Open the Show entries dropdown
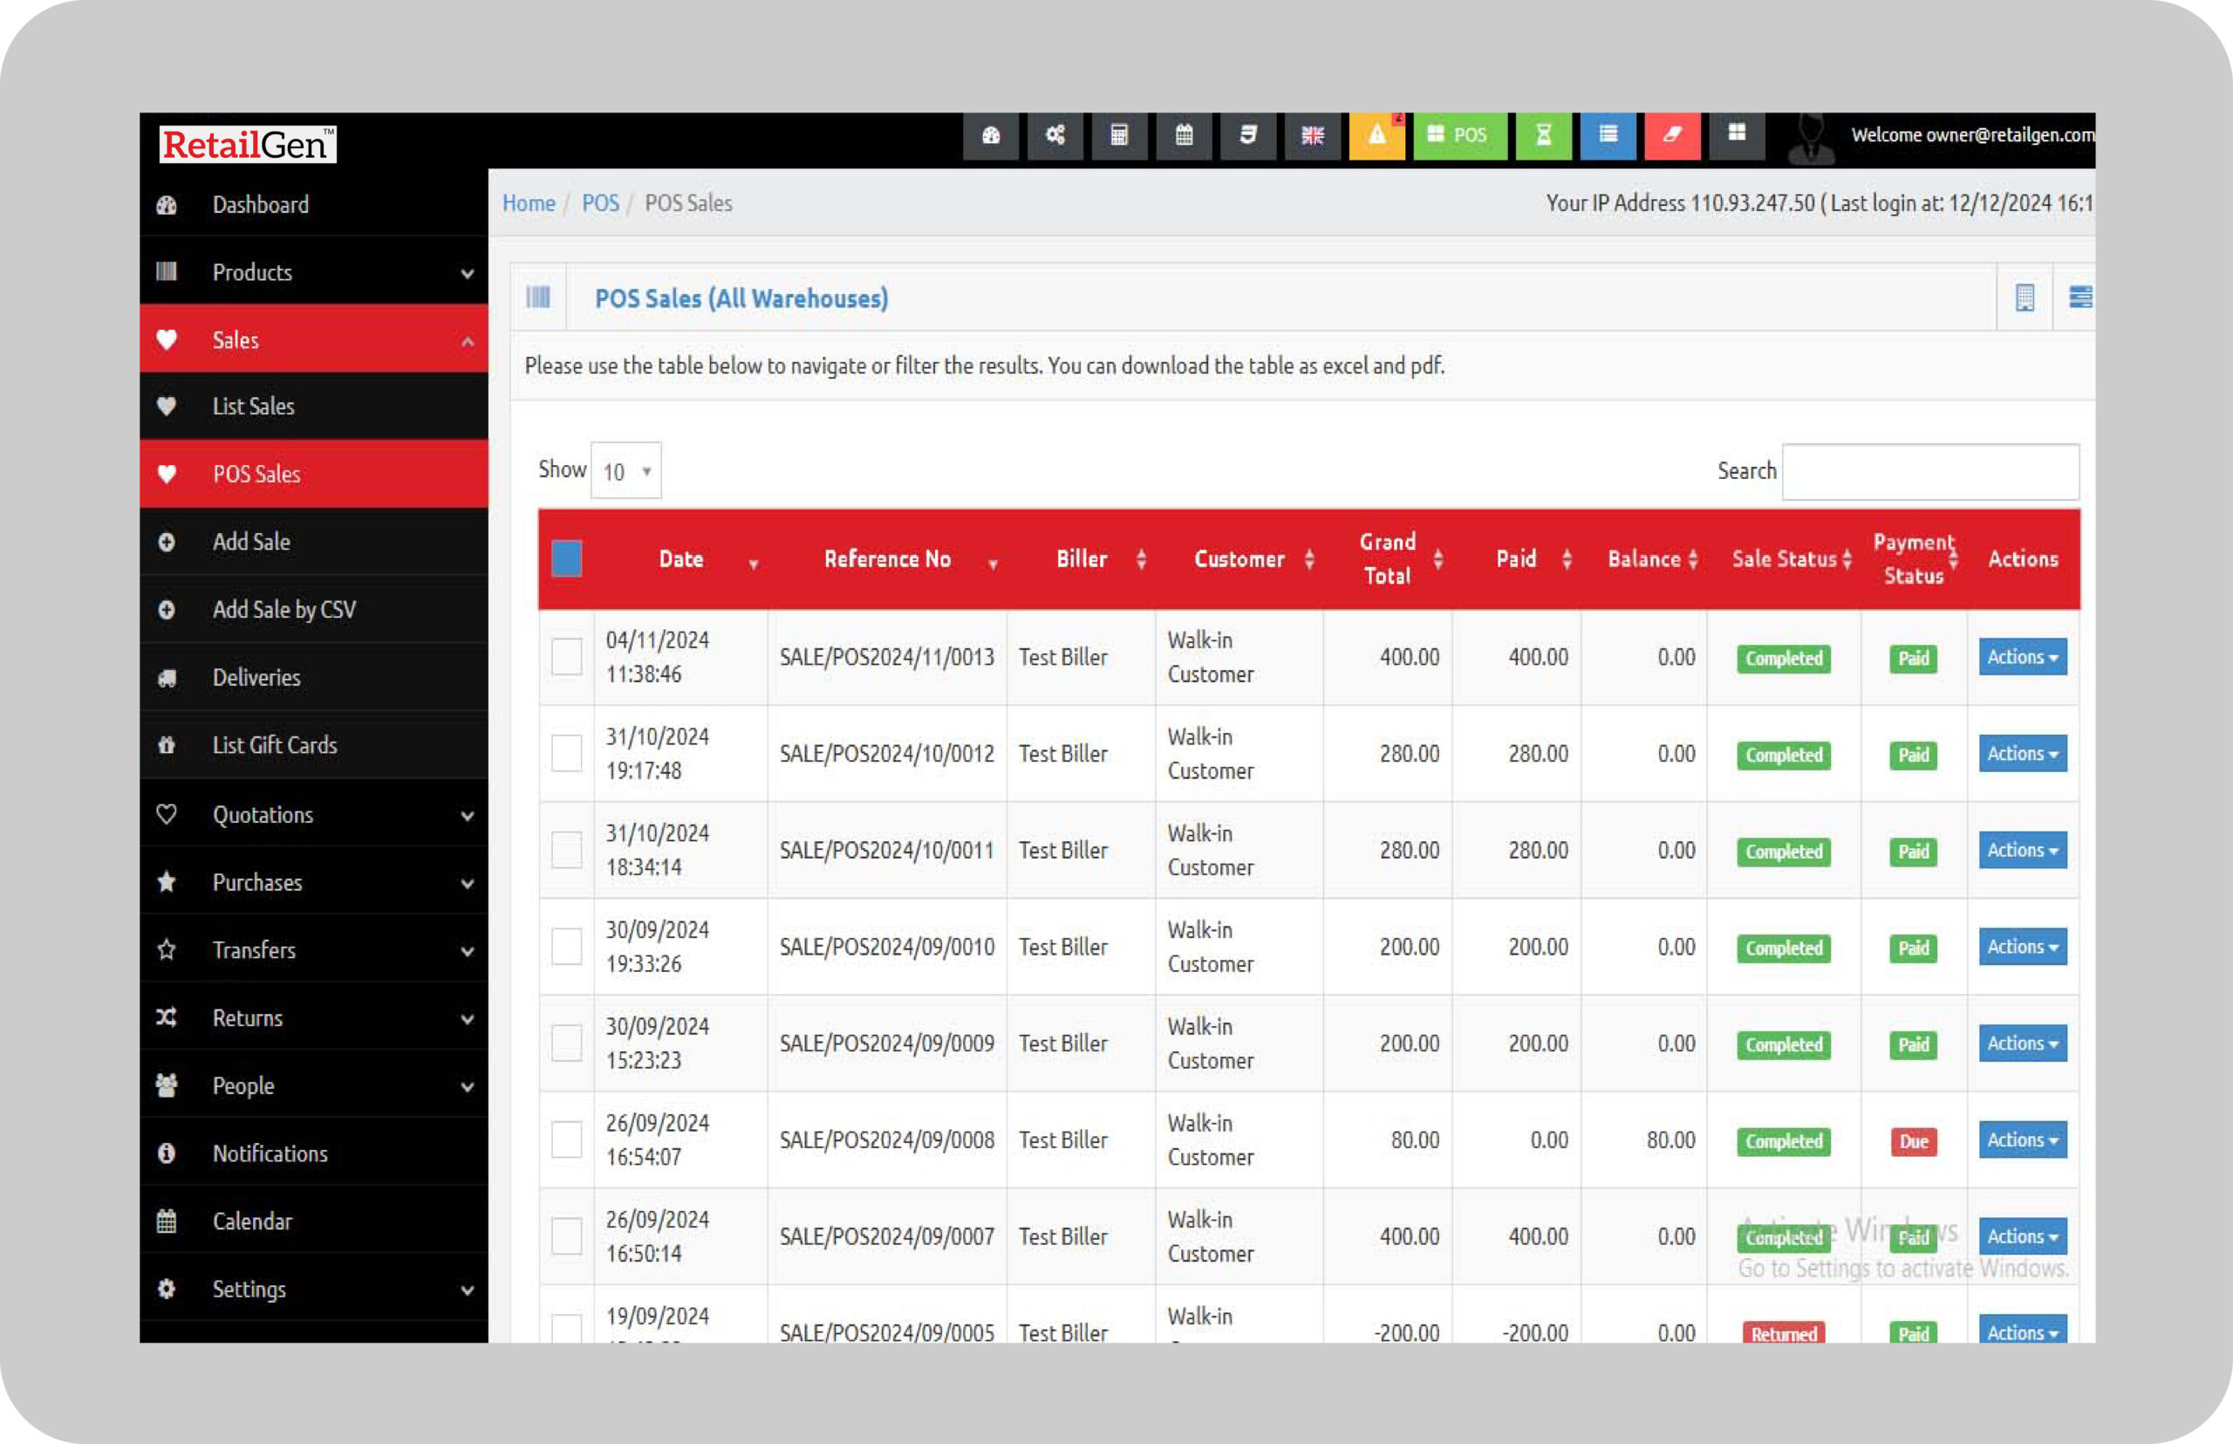The width and height of the screenshot is (2233, 1444). tap(625, 470)
